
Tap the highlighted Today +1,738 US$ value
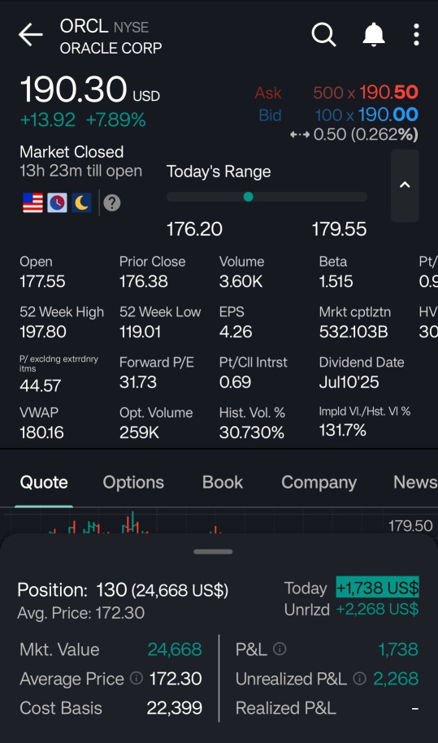click(377, 588)
